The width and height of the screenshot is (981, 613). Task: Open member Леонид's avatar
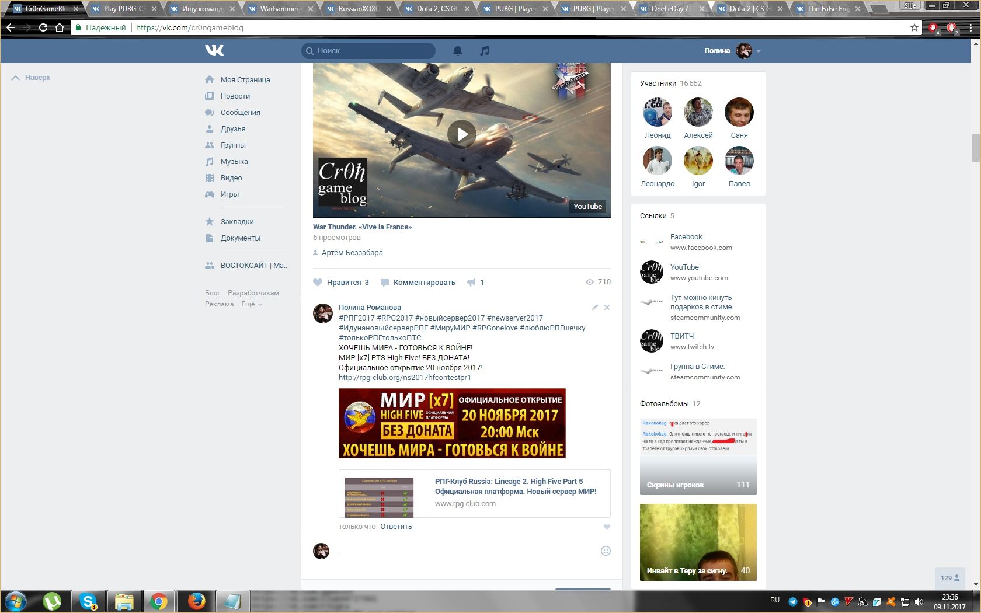(x=658, y=112)
